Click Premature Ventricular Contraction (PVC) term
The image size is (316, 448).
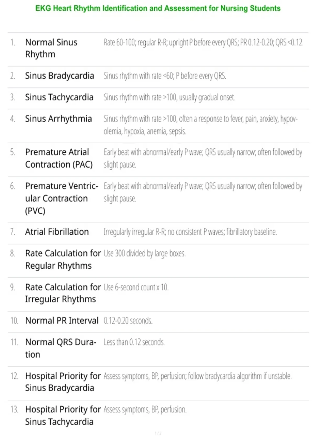[x=62, y=198]
